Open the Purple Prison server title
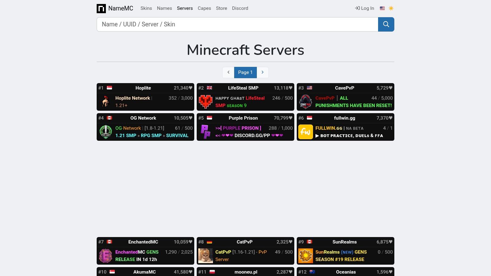The height and width of the screenshot is (276, 491). pyautogui.click(x=243, y=118)
